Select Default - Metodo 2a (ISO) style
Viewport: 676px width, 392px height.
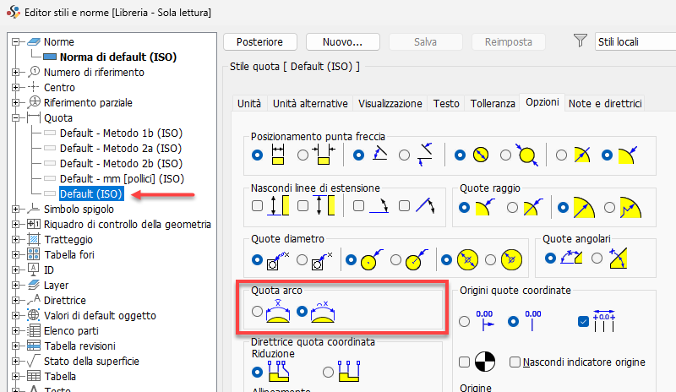tap(121, 148)
